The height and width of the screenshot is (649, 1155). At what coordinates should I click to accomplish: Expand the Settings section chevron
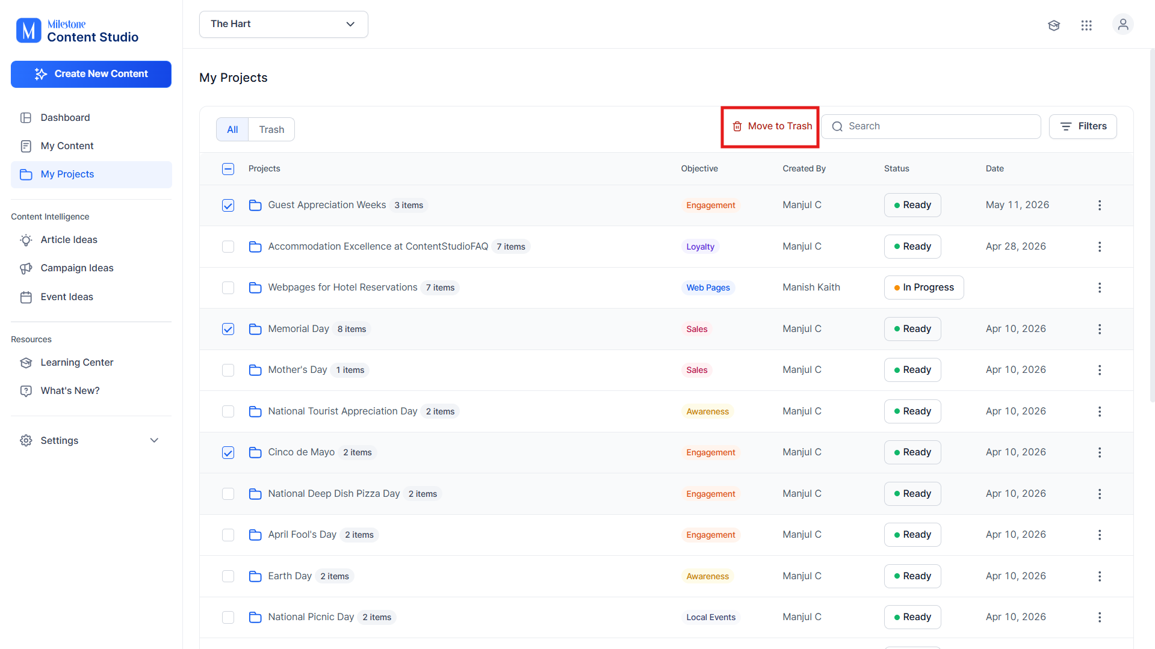pyautogui.click(x=154, y=440)
